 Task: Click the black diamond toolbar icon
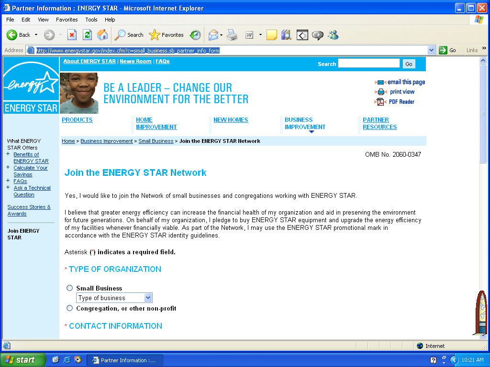coord(302,35)
